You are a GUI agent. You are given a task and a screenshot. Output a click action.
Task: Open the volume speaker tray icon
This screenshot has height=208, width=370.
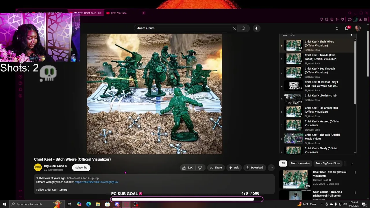pyautogui.click(x=345, y=204)
